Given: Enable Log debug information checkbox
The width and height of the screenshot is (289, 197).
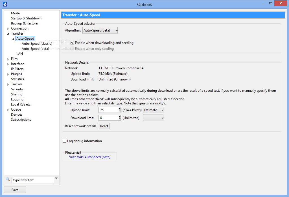Looking at the screenshot, I should [x=65, y=141].
